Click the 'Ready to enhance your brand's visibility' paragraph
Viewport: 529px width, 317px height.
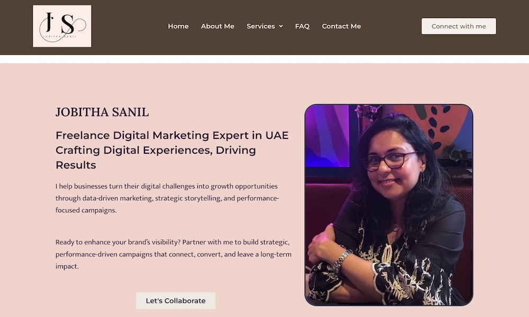coord(174,254)
